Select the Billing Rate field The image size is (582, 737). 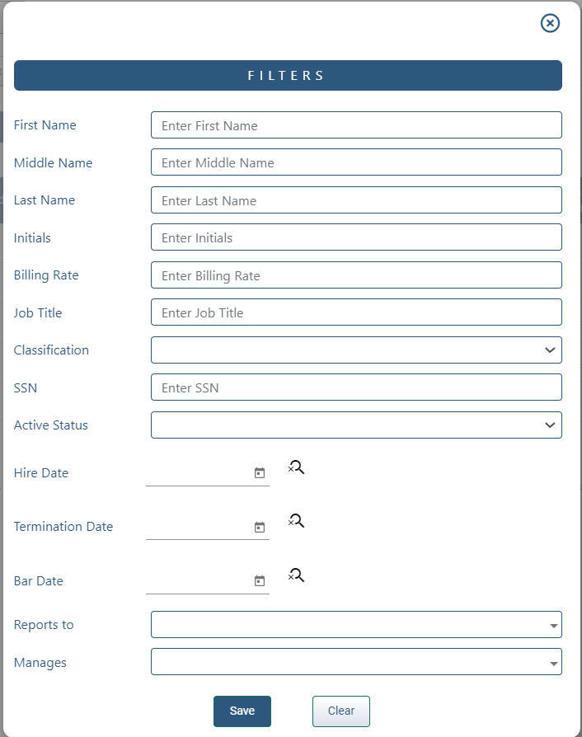coord(356,275)
